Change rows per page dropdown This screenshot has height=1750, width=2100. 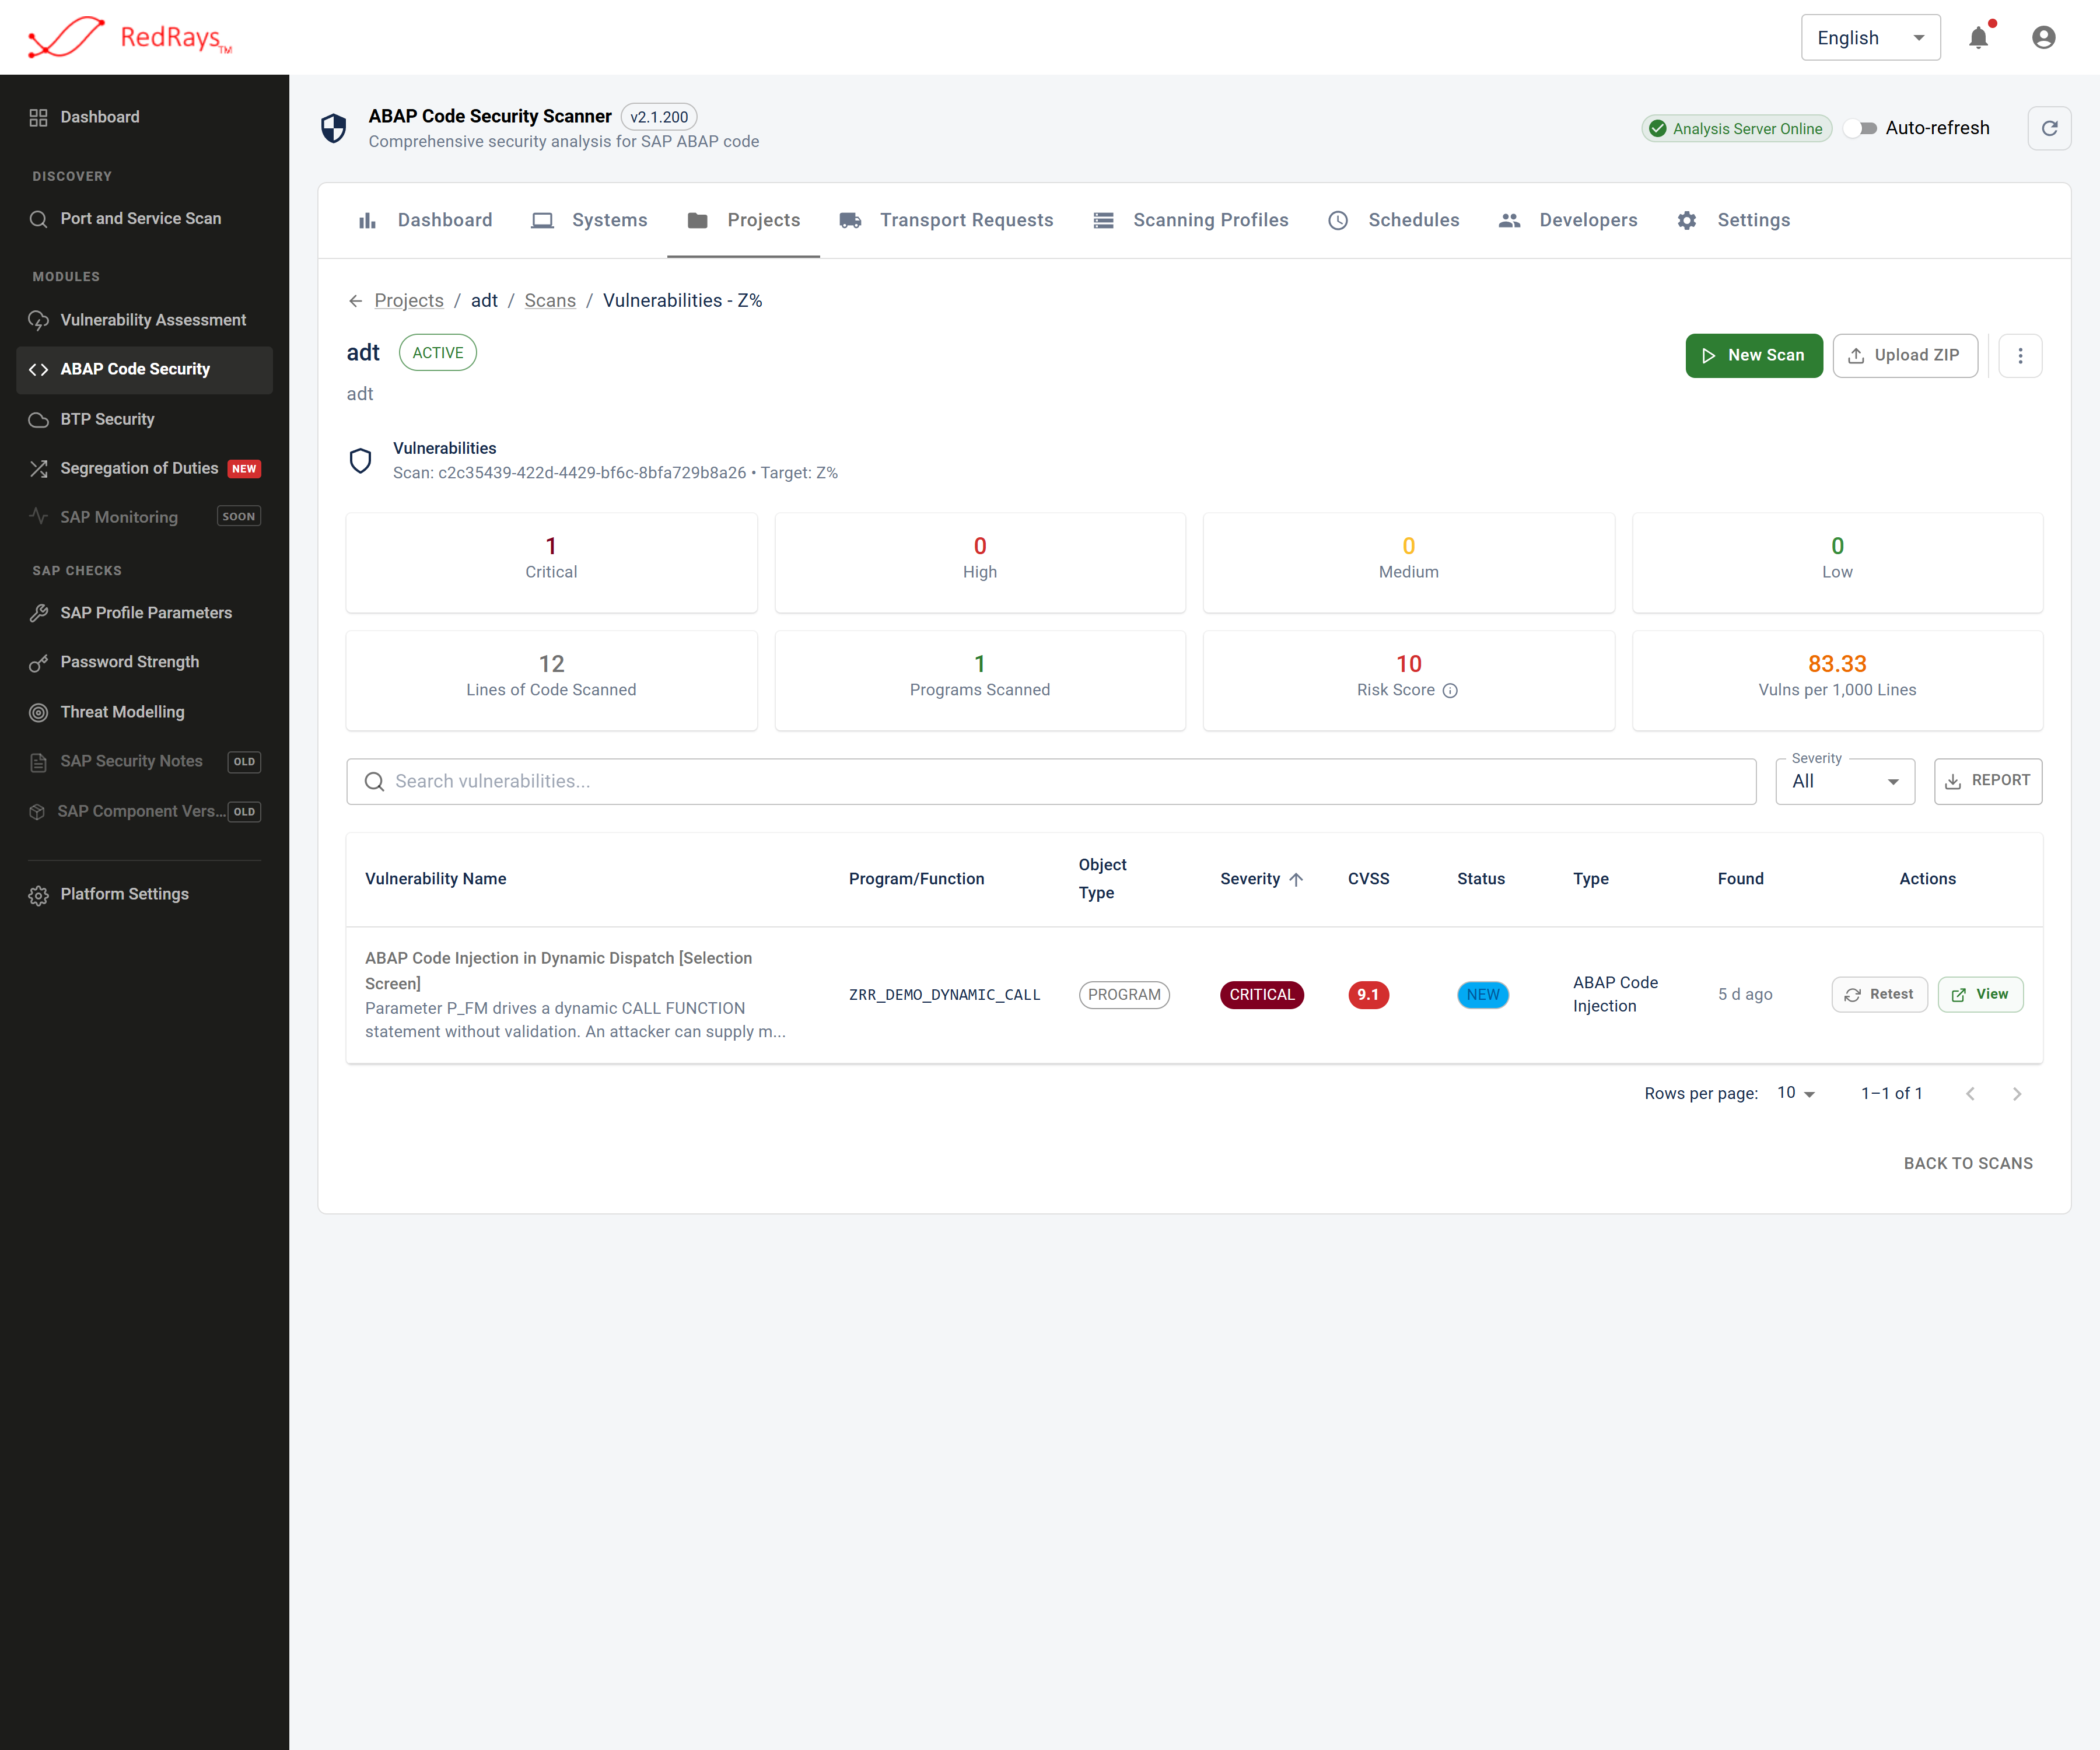pos(1796,1093)
